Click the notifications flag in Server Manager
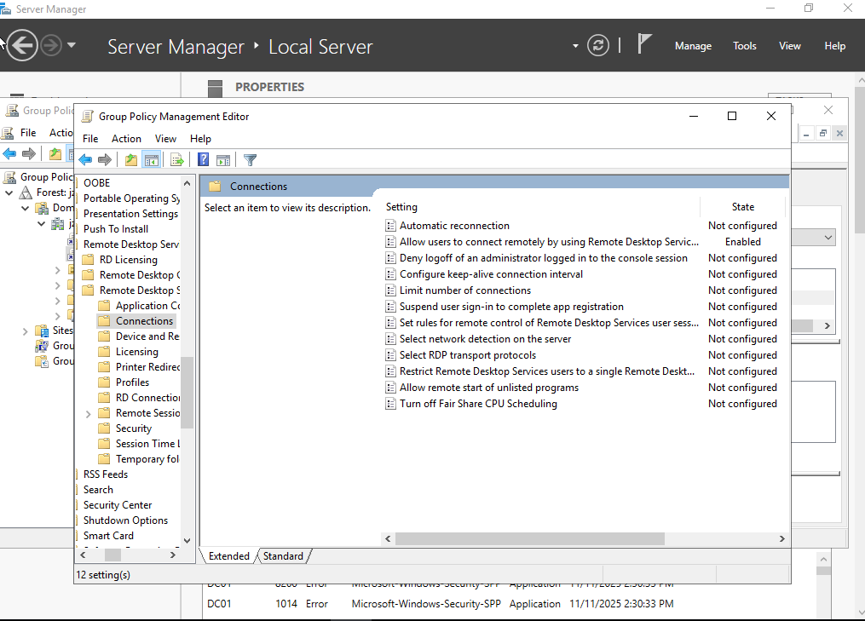This screenshot has width=865, height=621. point(643,43)
